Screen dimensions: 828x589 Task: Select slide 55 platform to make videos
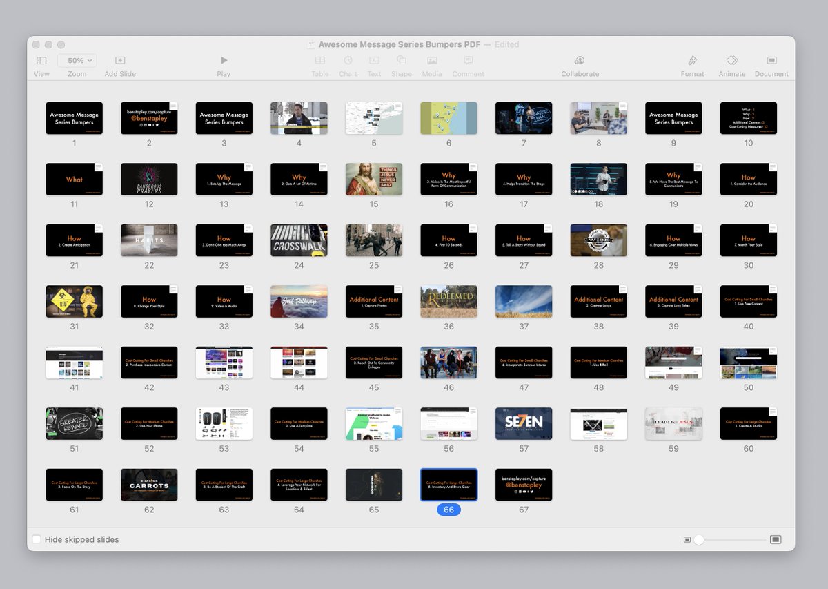pyautogui.click(x=374, y=424)
